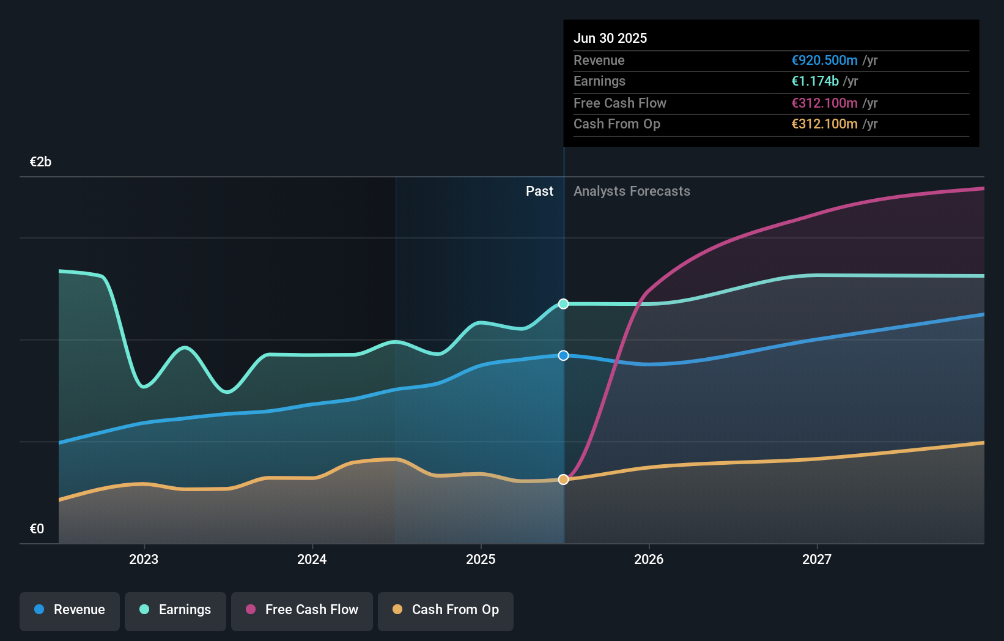Click the Jun 30 2025 tooltip date
The width and height of the screenshot is (1004, 641).
point(610,39)
